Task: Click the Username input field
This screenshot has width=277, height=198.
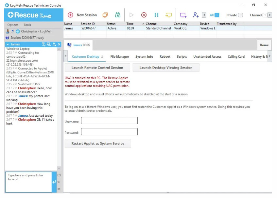Action: tap(109, 121)
